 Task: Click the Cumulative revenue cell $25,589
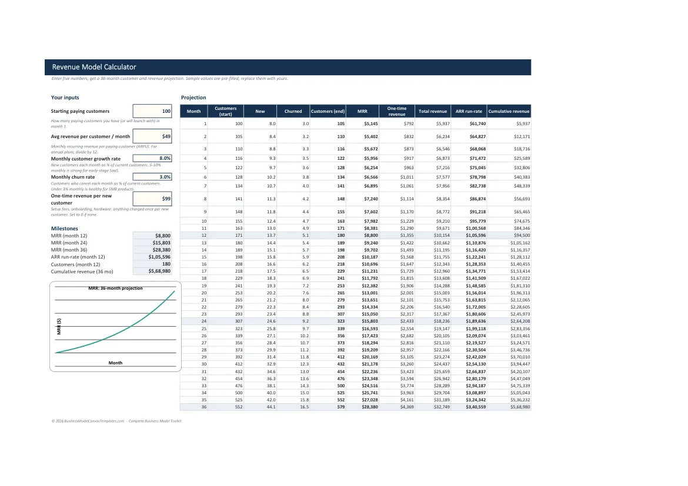pyautogui.click(x=509, y=158)
